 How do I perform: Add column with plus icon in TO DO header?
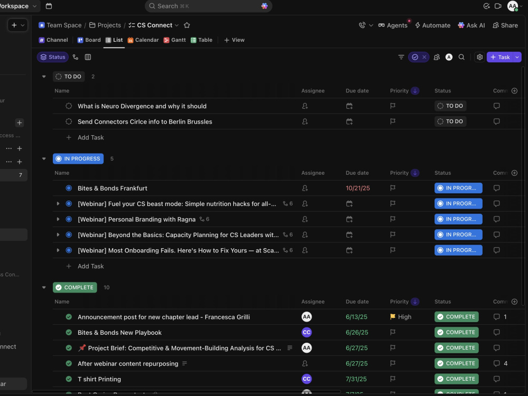(x=514, y=91)
